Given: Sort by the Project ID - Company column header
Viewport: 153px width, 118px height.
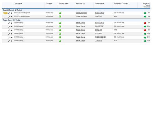Looking at the screenshot, I should pos(121,3).
